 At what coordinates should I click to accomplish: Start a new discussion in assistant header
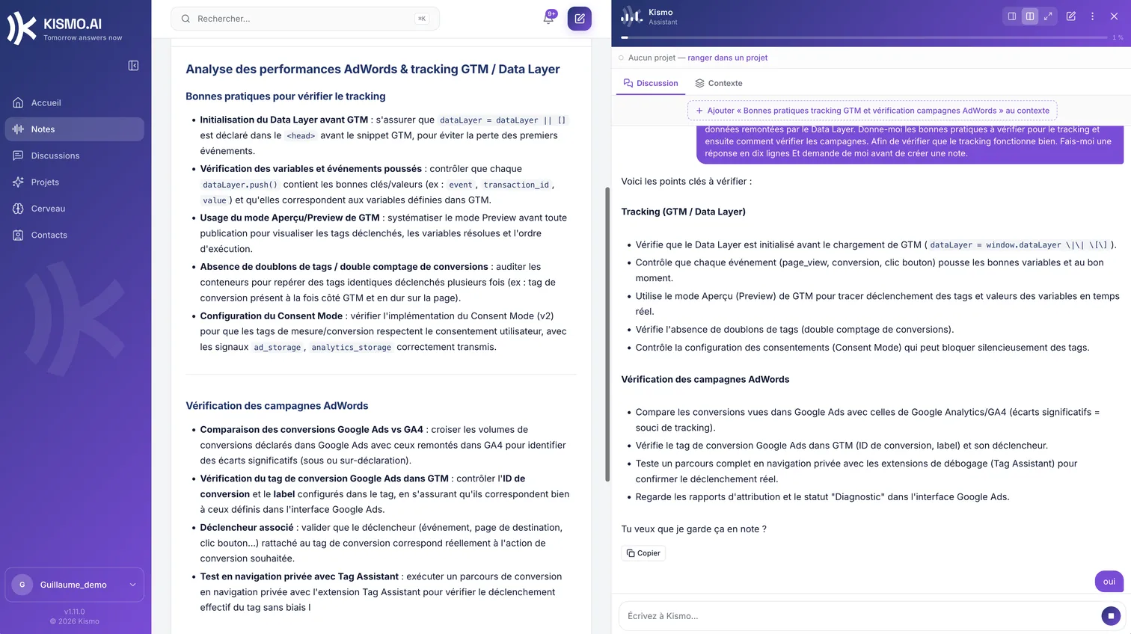pos(1071,16)
